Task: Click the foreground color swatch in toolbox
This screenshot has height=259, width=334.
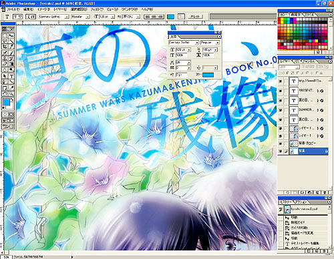Action: pyautogui.click(x=6, y=102)
